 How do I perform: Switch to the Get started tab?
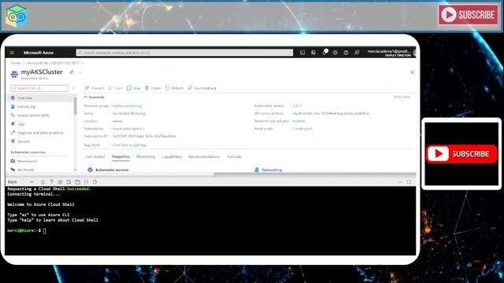(x=95, y=156)
